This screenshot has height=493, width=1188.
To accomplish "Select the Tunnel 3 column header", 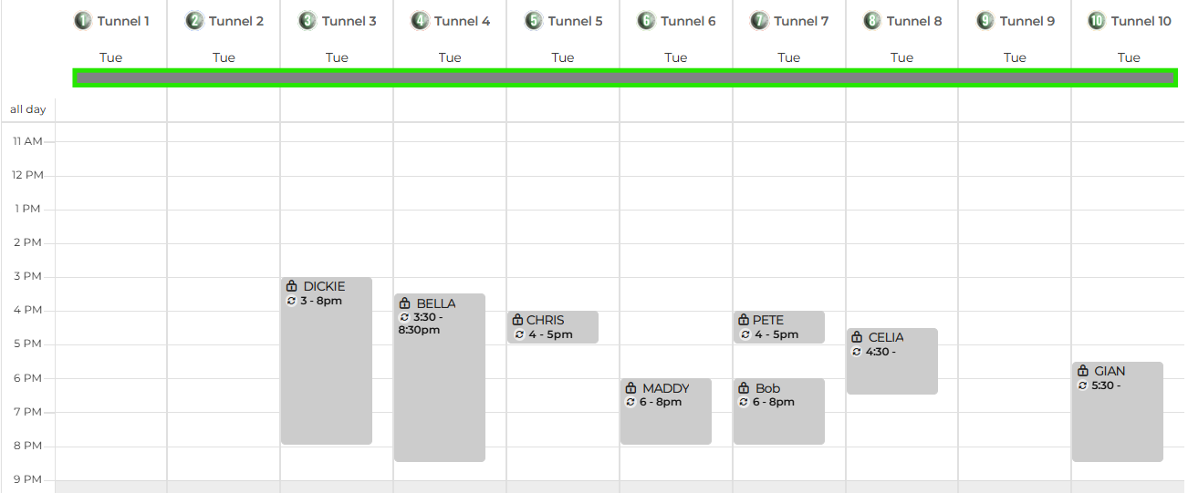I will (x=338, y=21).
